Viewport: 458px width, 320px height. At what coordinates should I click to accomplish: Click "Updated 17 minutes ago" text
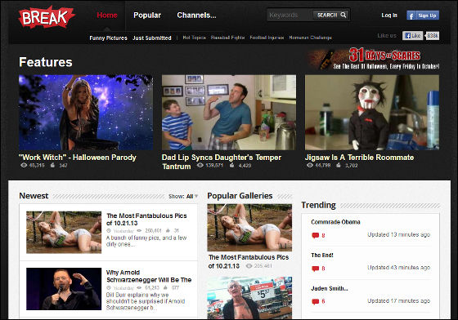(399, 300)
